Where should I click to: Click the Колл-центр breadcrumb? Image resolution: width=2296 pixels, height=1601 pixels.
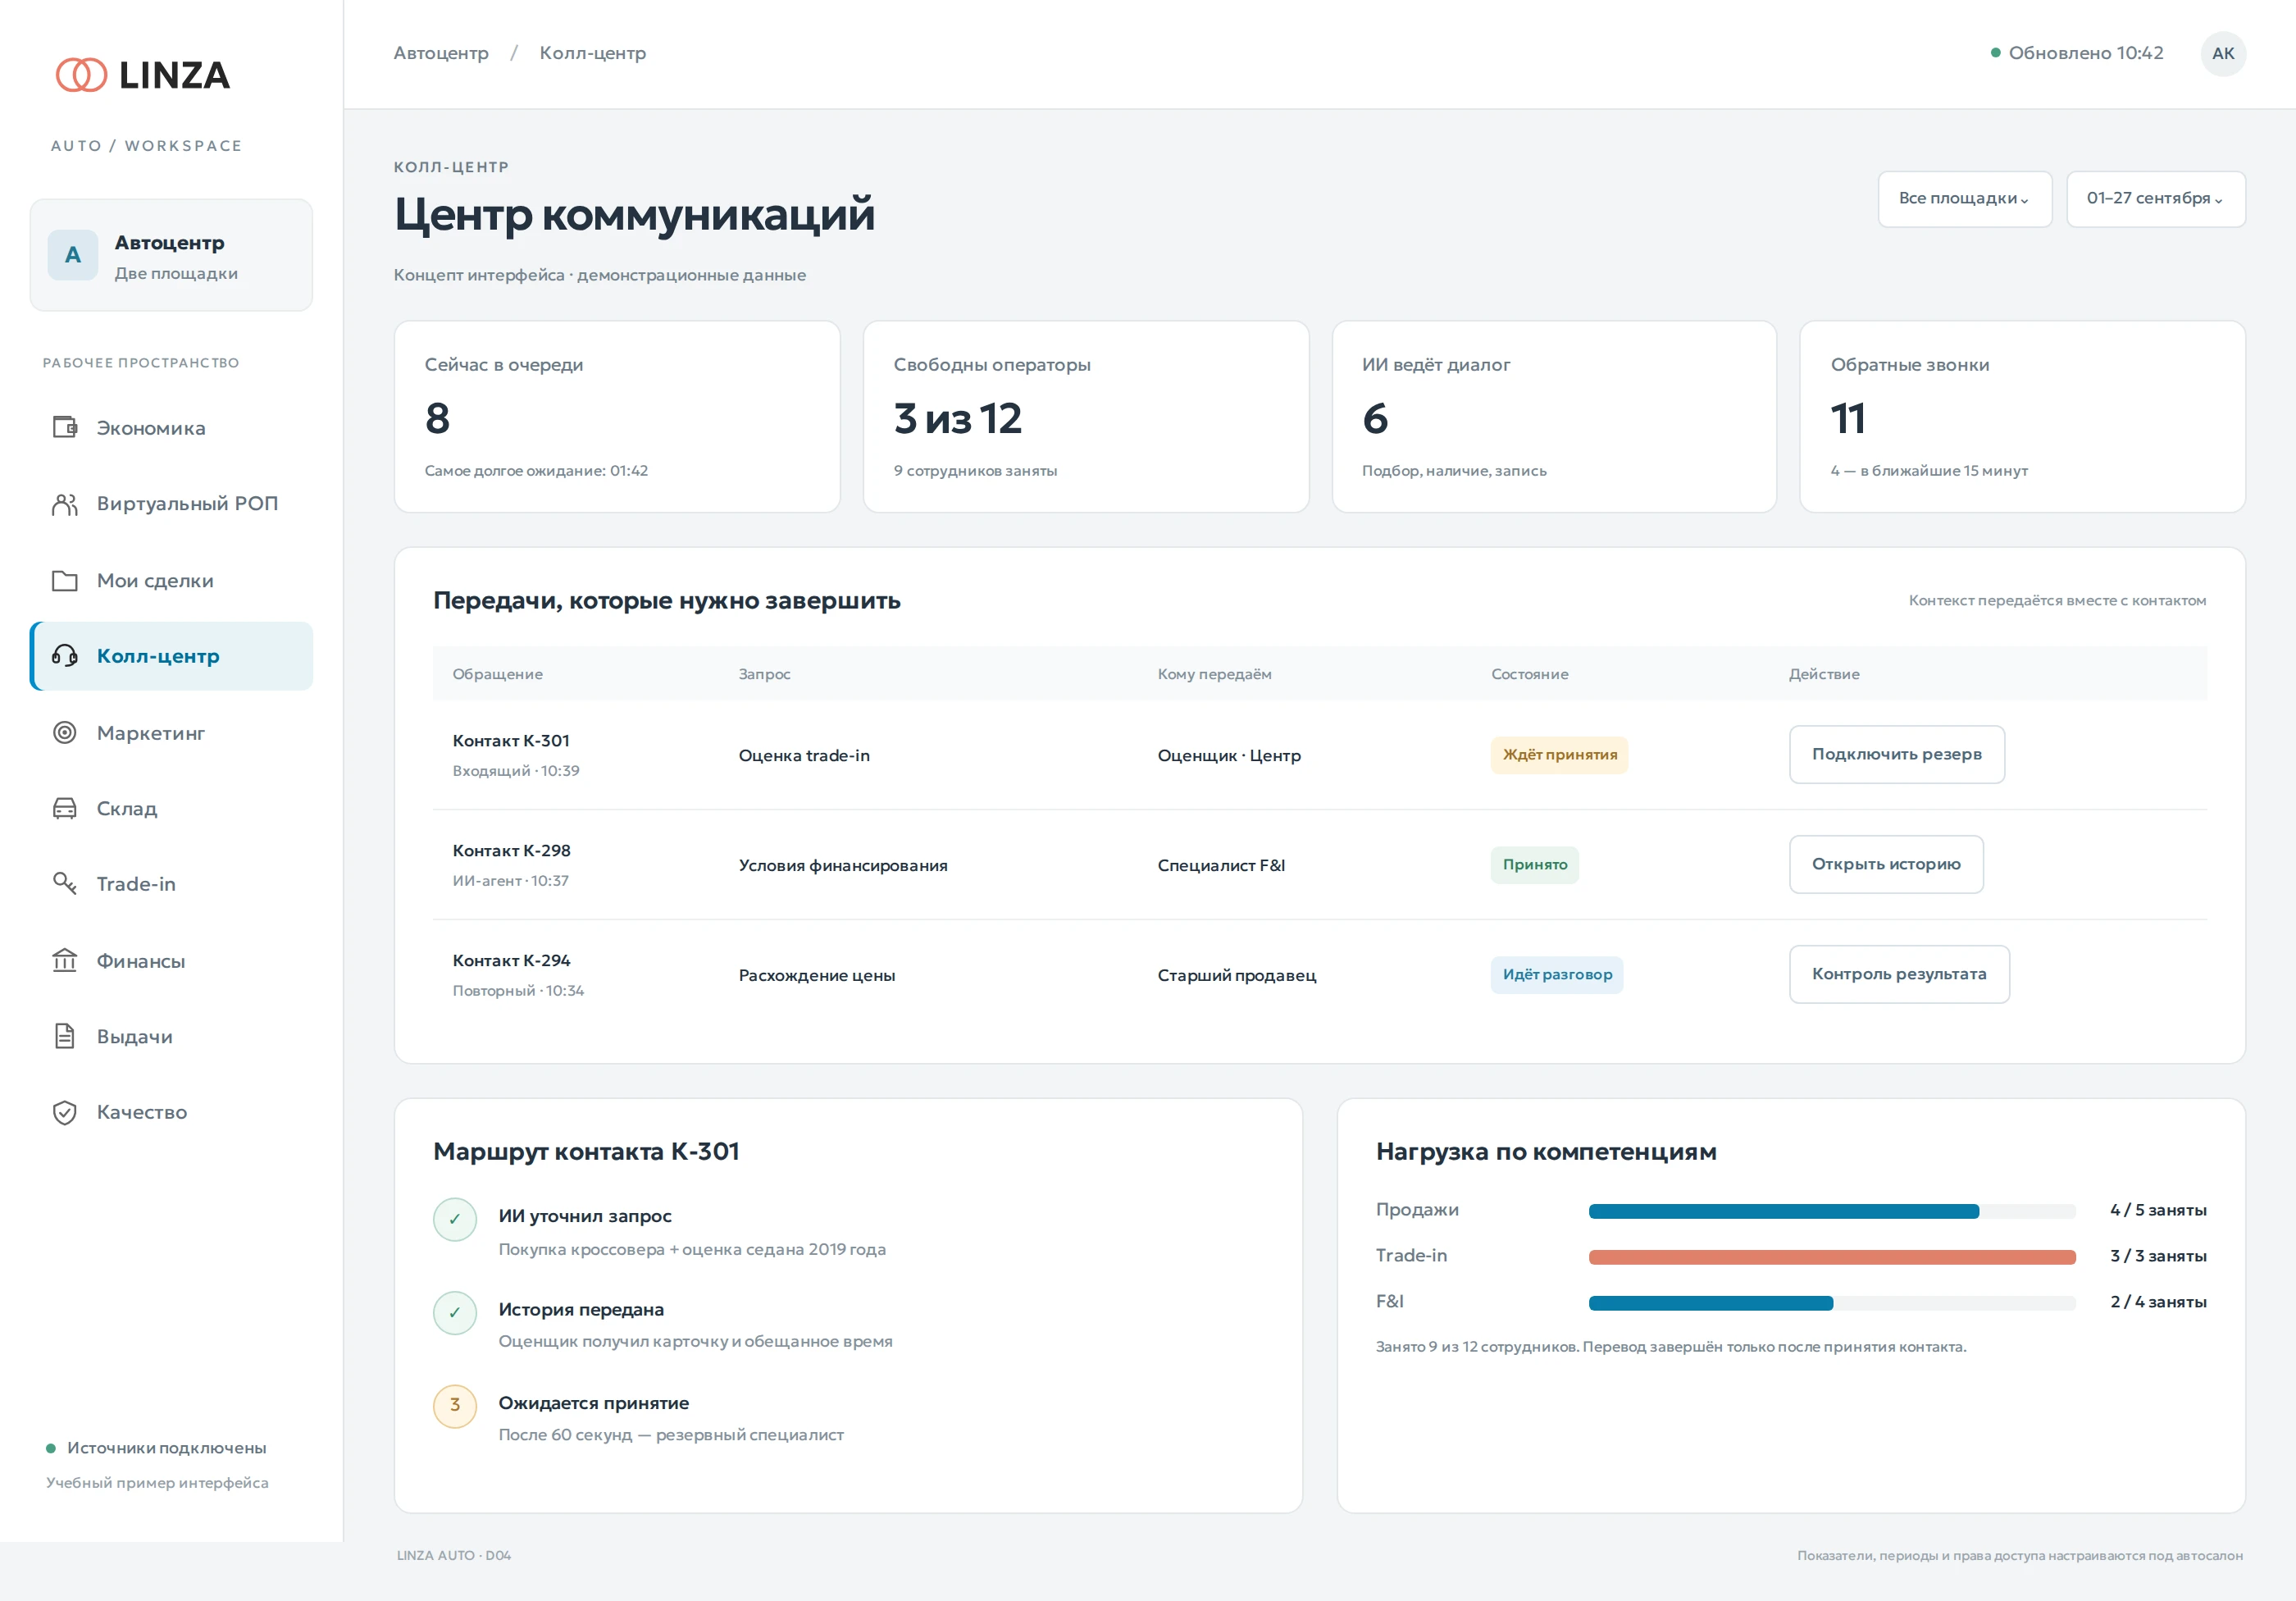pyautogui.click(x=593, y=53)
